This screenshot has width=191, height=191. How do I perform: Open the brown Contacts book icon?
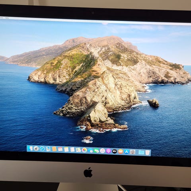click(x=54, y=149)
